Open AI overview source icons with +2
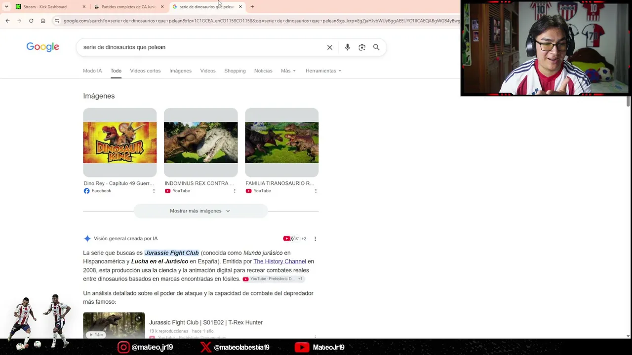Viewport: 632px width, 355px height. click(x=295, y=239)
